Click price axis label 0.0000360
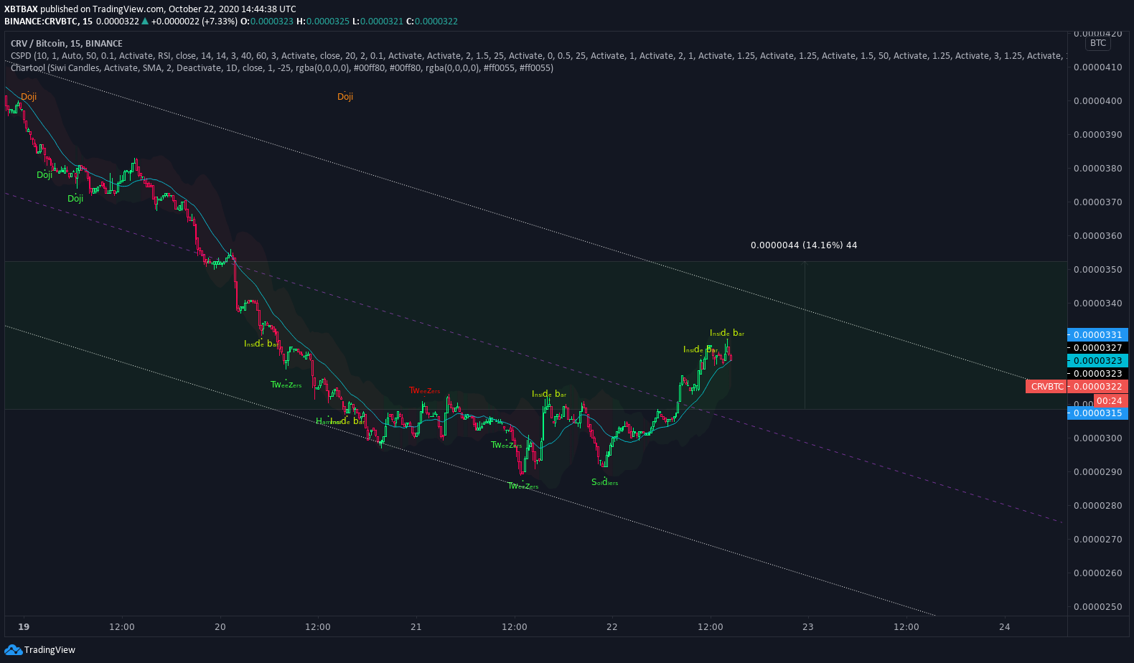Image resolution: width=1134 pixels, height=663 pixels. coord(1097,236)
